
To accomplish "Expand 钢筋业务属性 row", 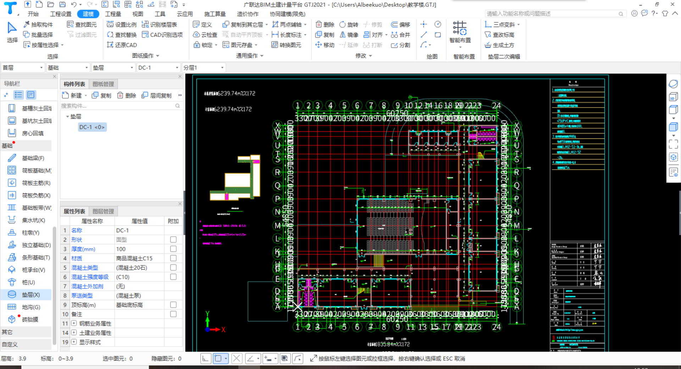I will [74, 323].
